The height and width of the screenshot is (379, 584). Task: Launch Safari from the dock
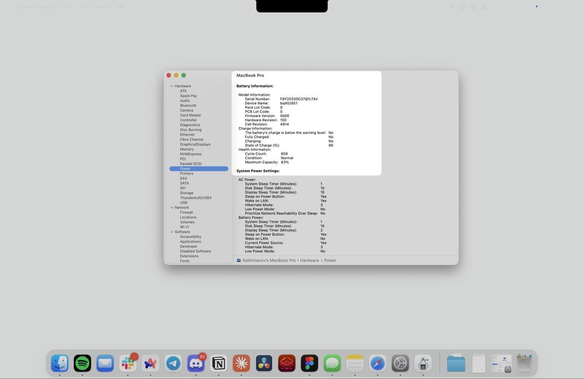(378, 363)
